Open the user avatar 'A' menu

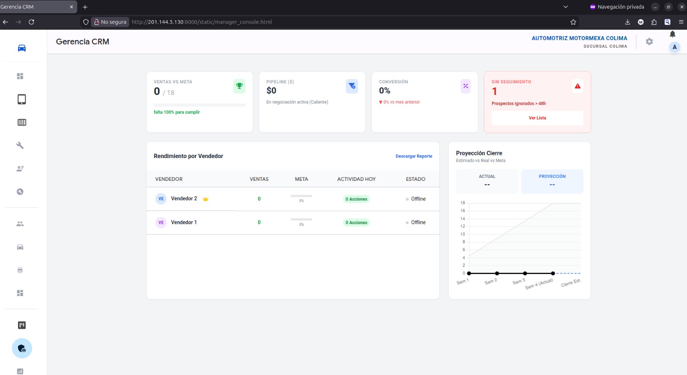pos(675,47)
